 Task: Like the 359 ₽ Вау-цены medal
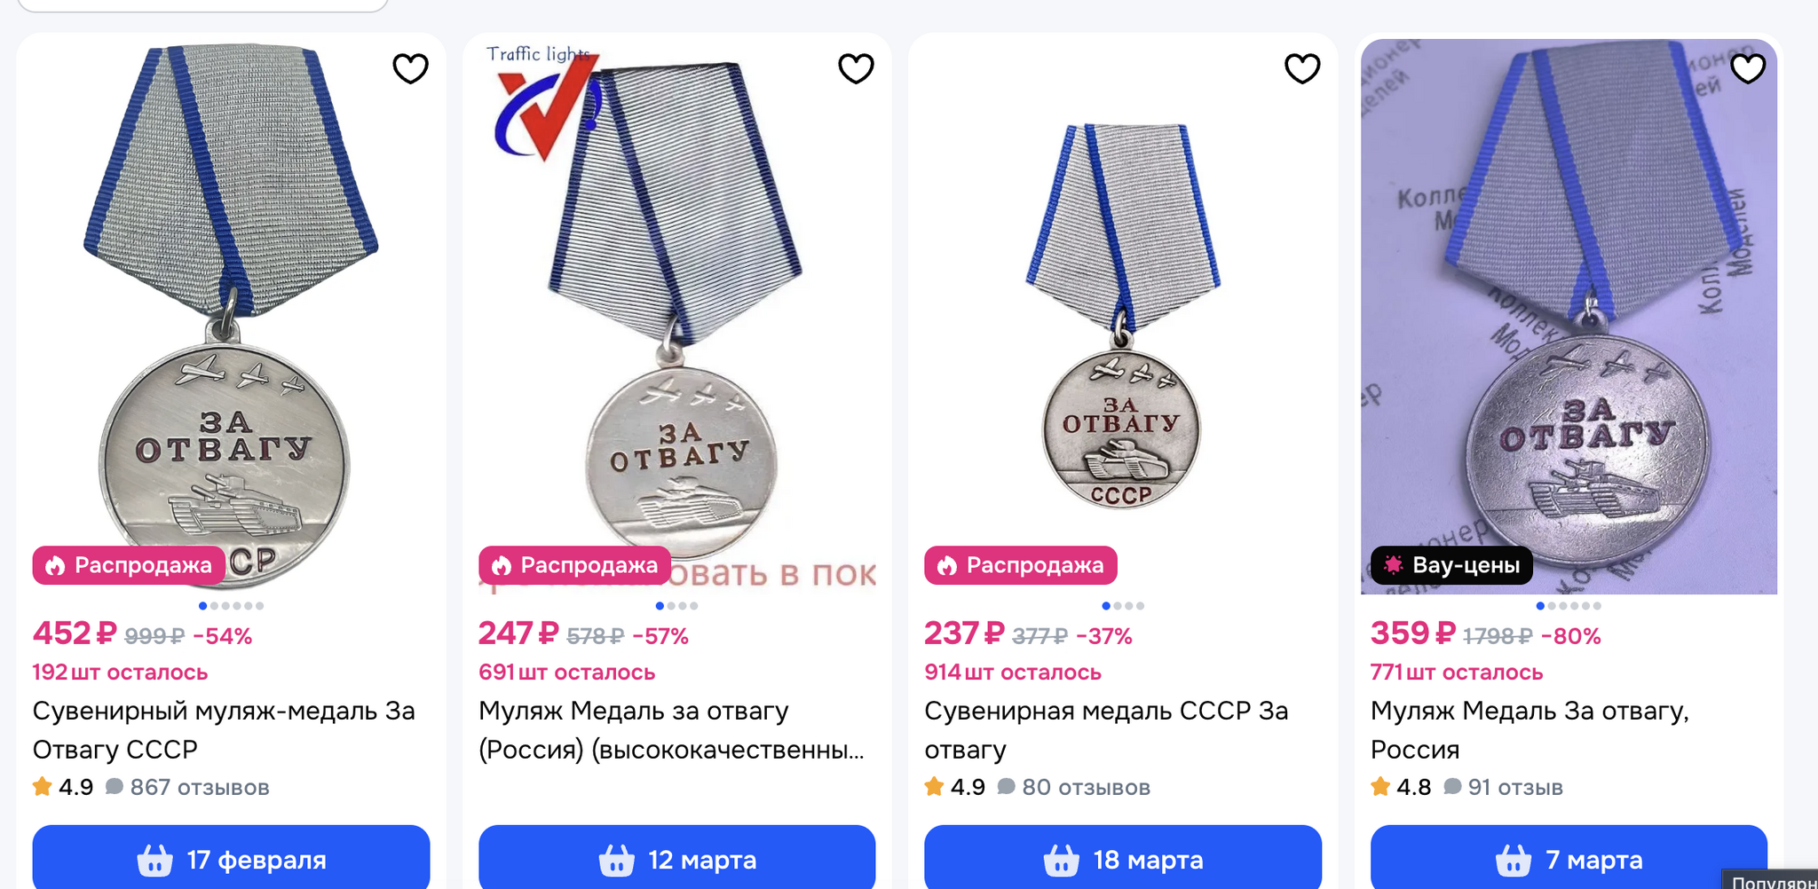click(1748, 68)
